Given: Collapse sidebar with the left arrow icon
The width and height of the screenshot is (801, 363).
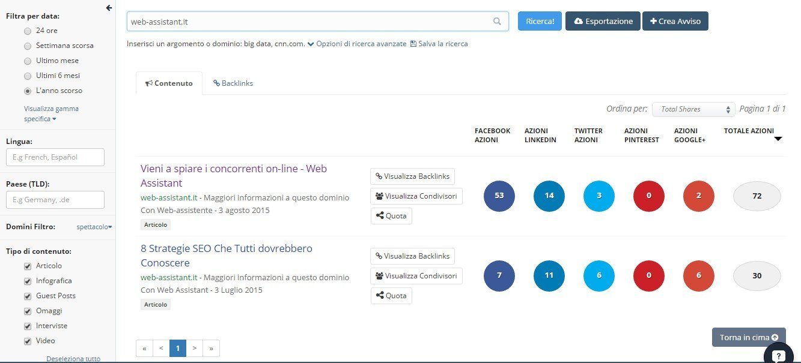Looking at the screenshot, I should [109, 8].
